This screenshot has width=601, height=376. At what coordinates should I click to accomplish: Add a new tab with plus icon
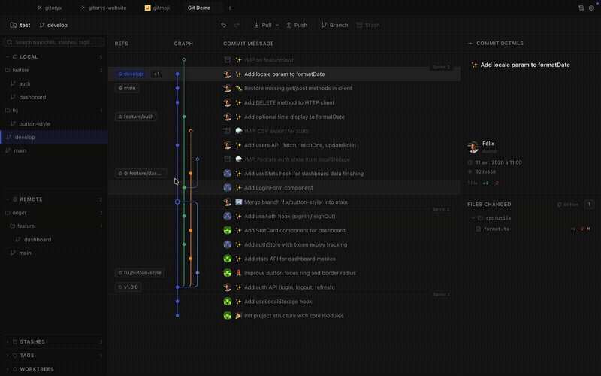click(230, 8)
